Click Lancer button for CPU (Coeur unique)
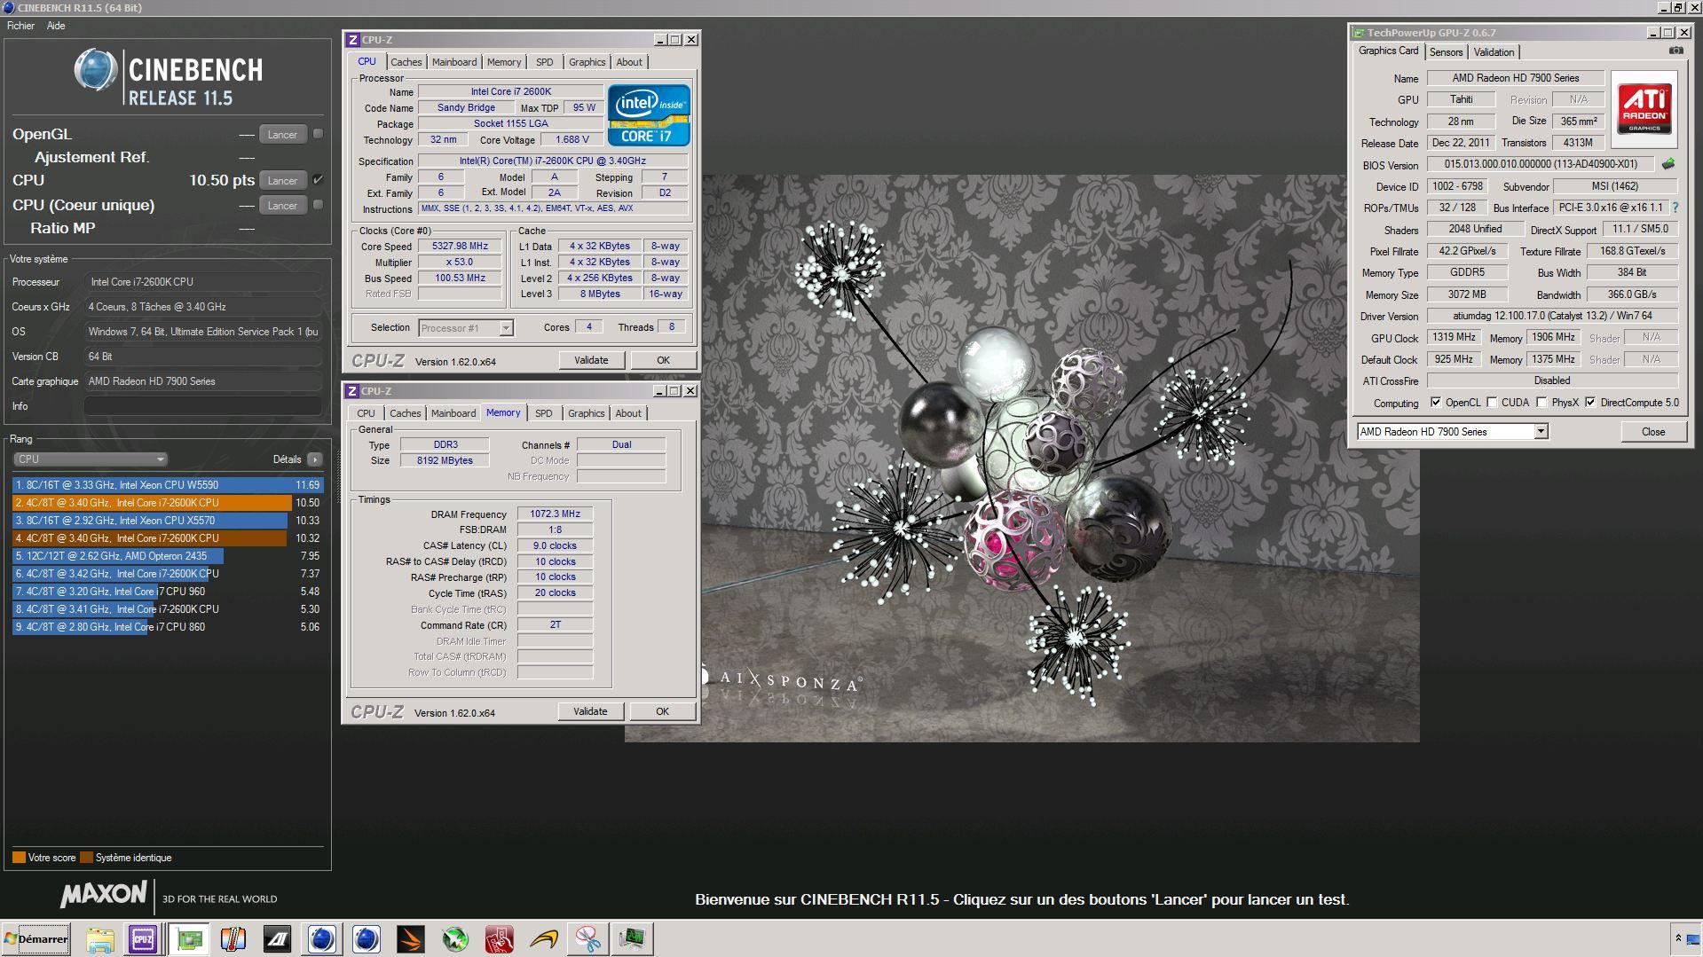 (x=283, y=206)
